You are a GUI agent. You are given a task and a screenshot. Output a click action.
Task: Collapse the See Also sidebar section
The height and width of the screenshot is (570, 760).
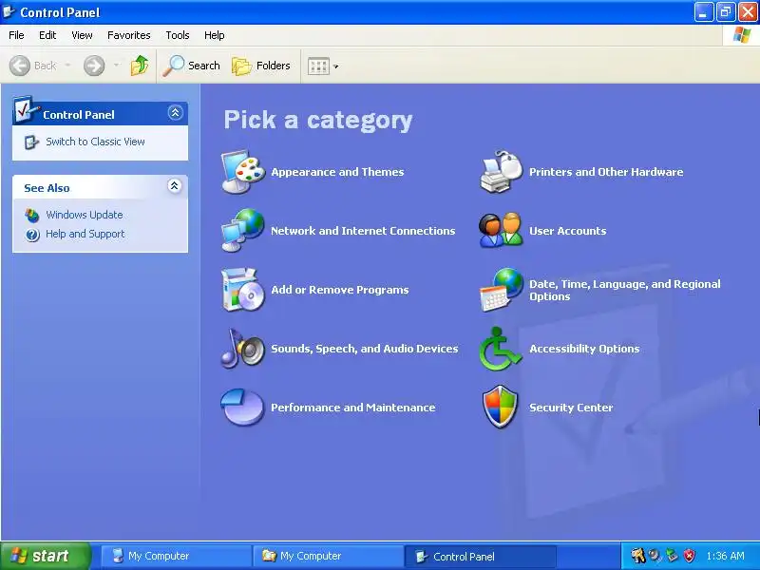point(175,185)
